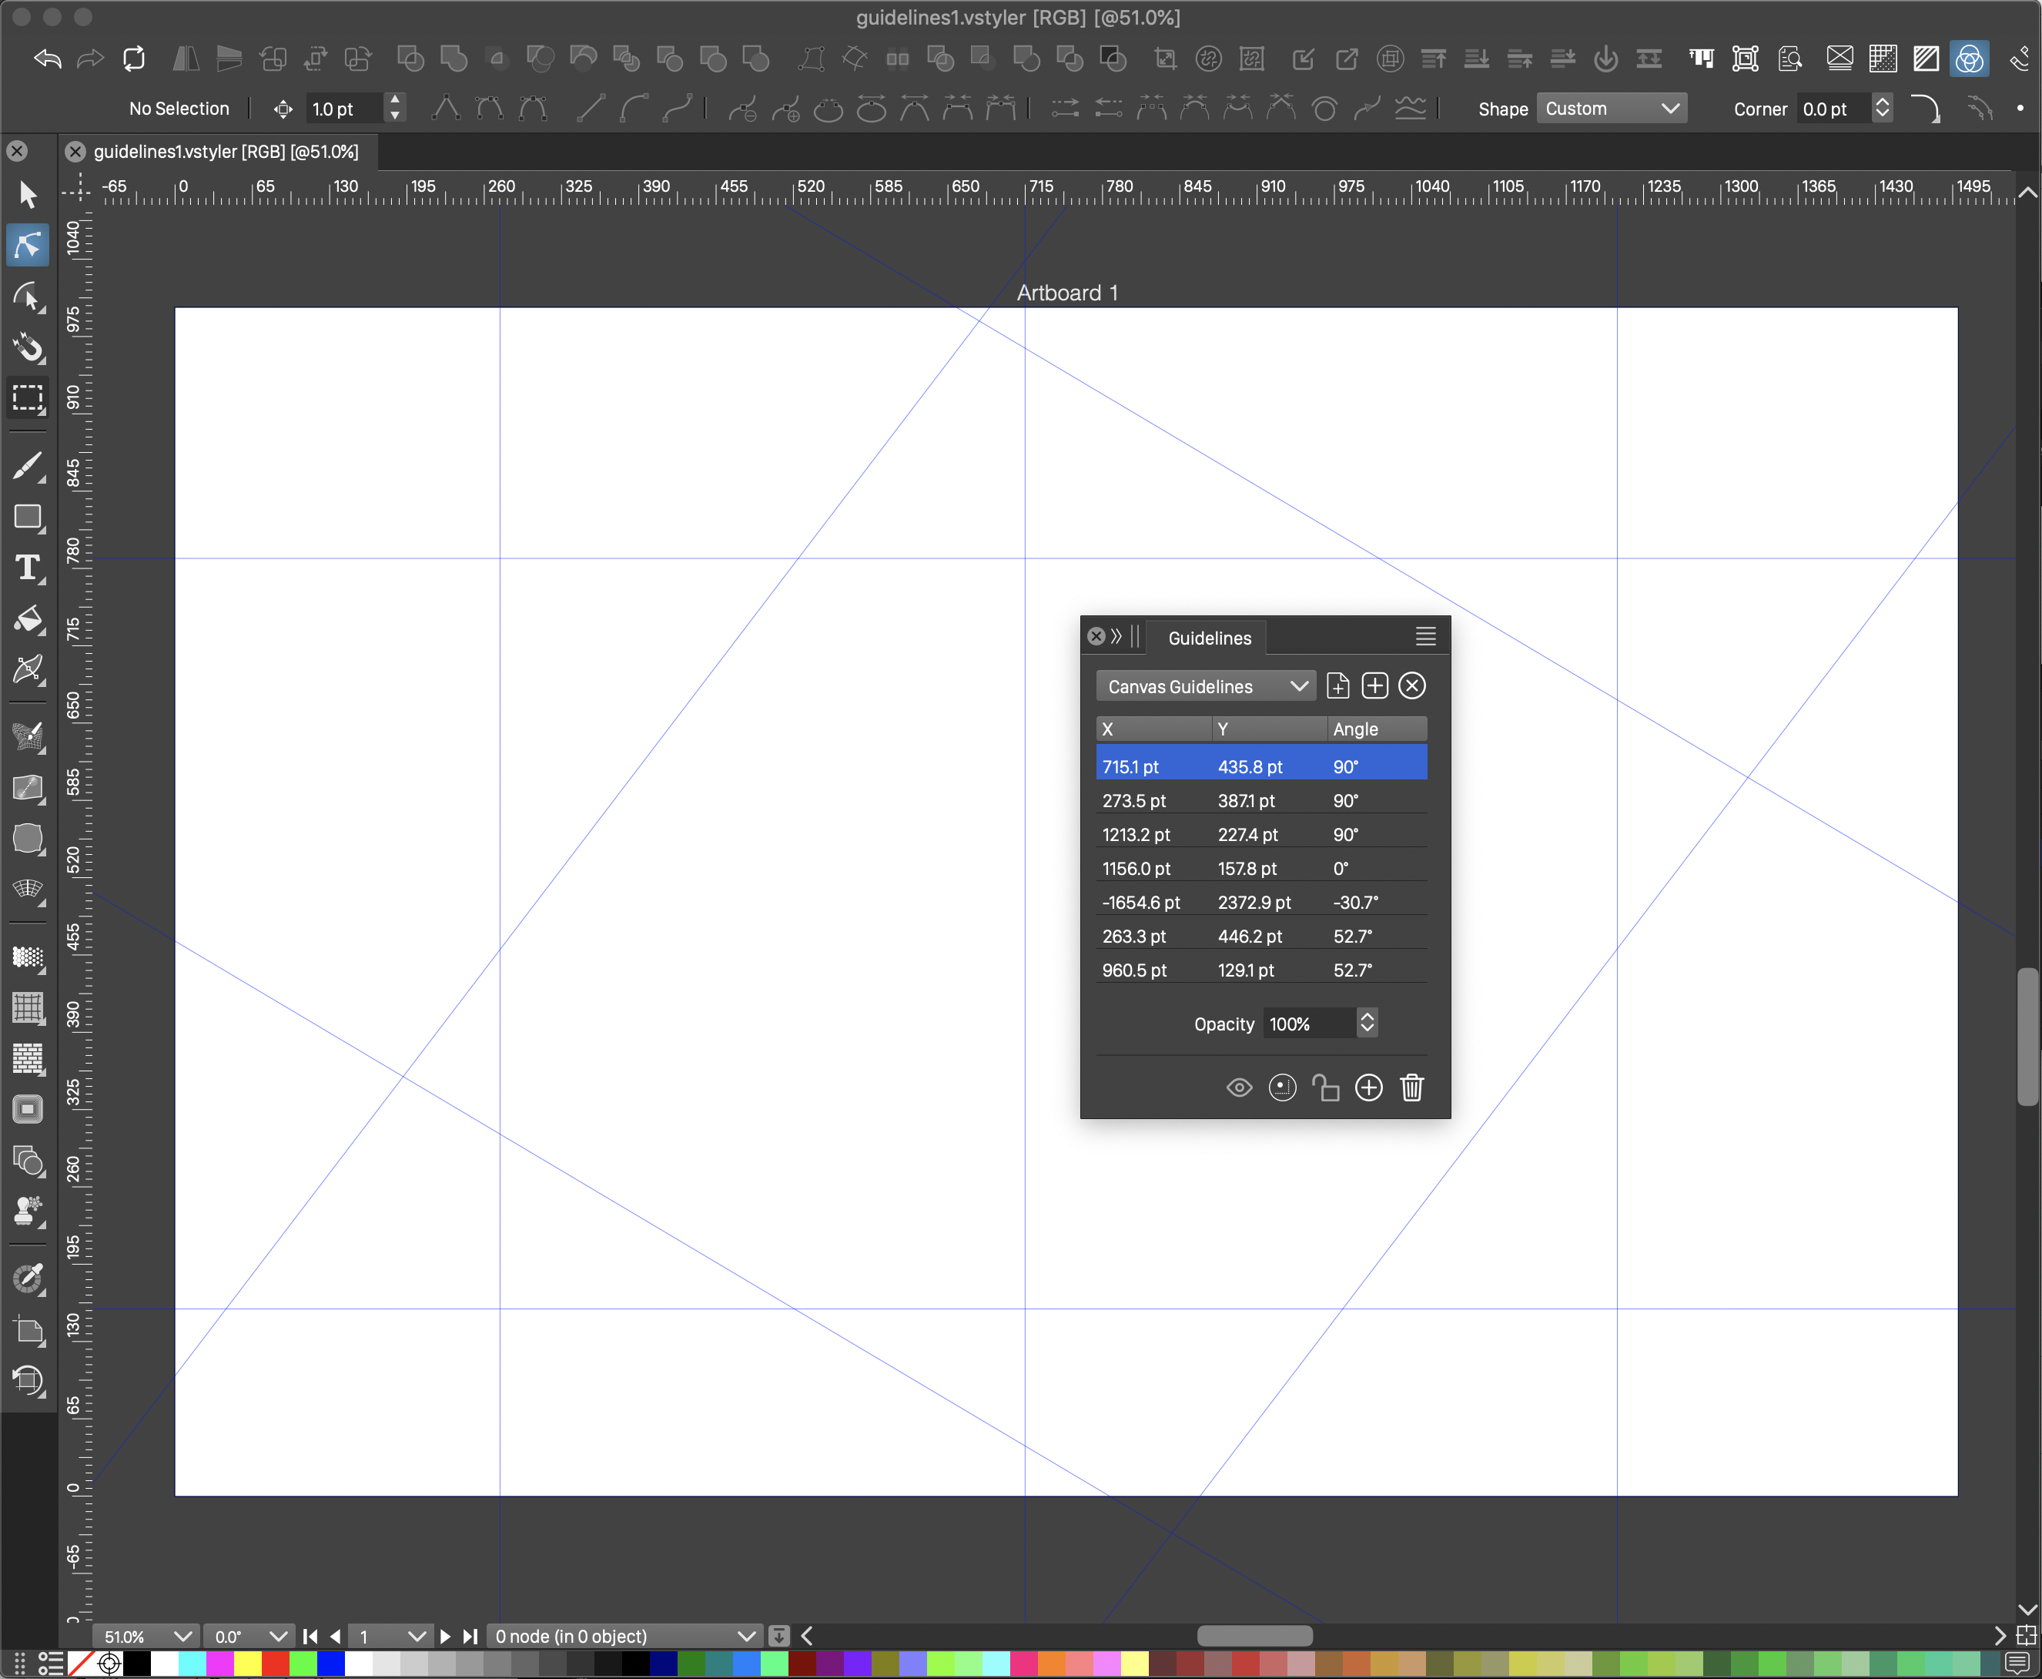
Task: Open the Shape Custom dropdown
Action: [1611, 109]
